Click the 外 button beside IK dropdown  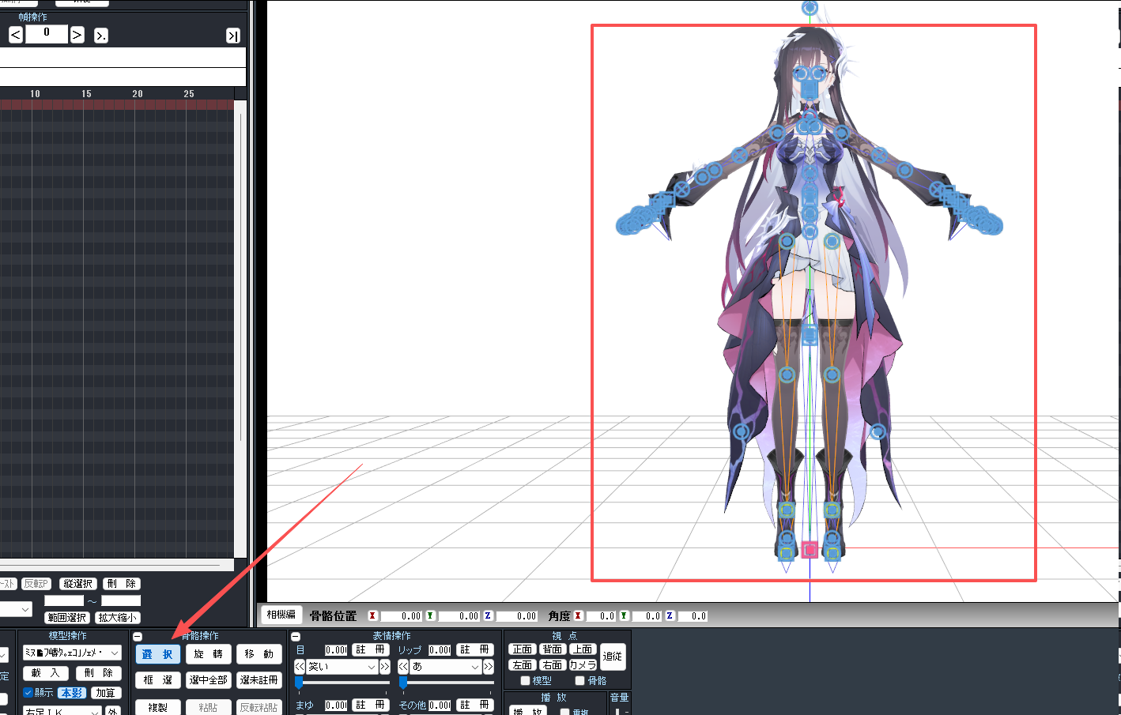click(113, 710)
